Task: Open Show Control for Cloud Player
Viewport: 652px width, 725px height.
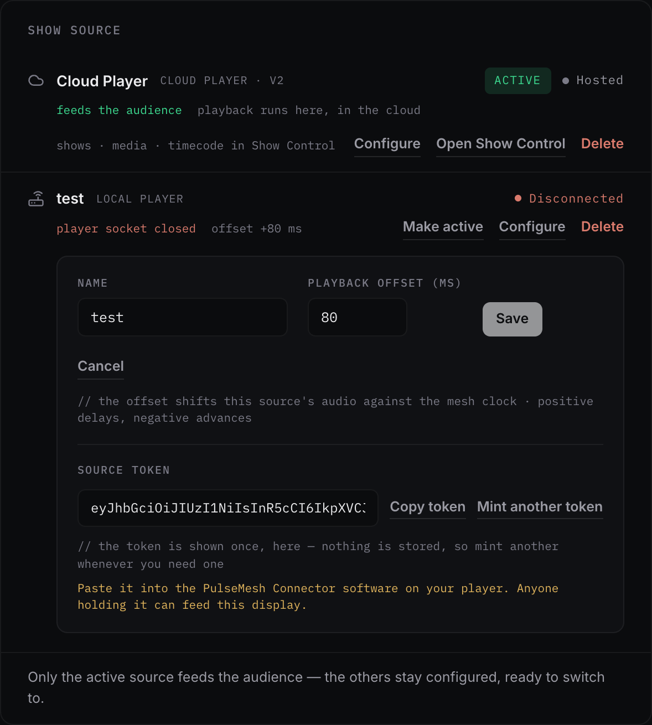Action: pyautogui.click(x=501, y=144)
